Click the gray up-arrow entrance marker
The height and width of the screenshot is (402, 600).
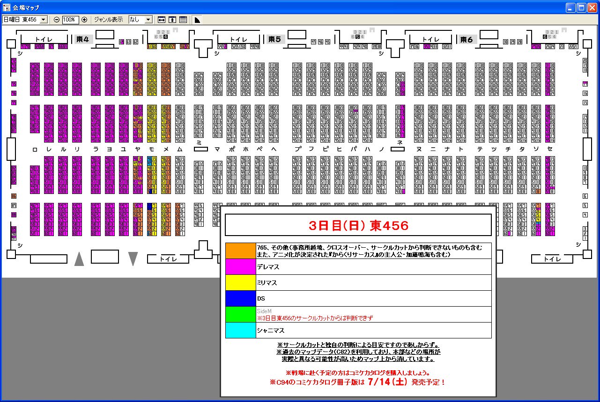point(79,258)
